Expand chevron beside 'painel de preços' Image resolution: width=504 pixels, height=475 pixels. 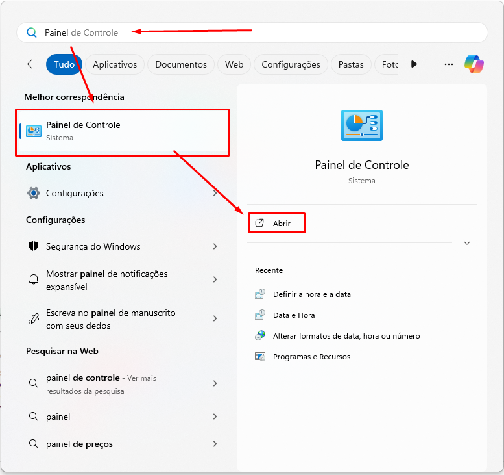[215, 444]
